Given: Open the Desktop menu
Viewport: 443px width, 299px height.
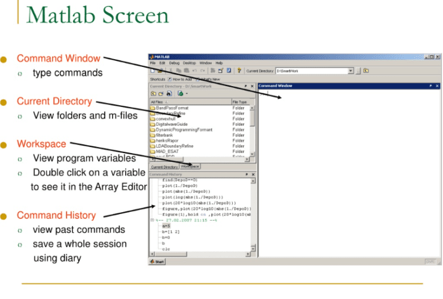Looking at the screenshot, I should pos(189,63).
